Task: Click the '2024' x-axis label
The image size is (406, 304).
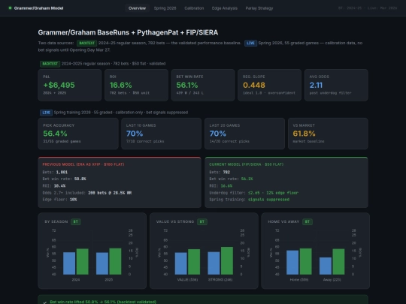Action: (x=76, y=280)
